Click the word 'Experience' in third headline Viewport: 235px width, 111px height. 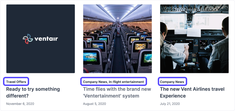[x=173, y=96]
